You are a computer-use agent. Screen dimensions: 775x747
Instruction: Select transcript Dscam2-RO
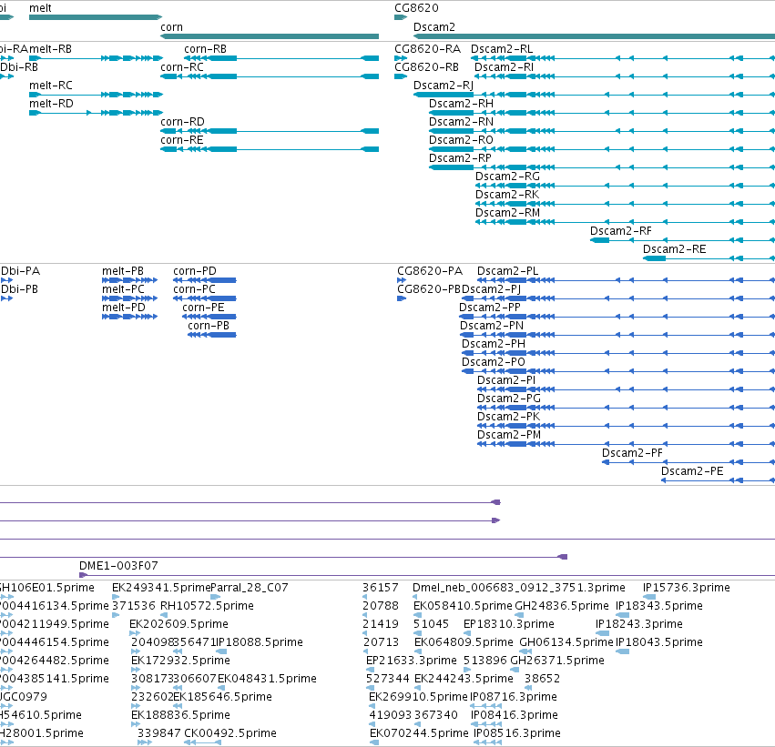pyautogui.click(x=602, y=149)
